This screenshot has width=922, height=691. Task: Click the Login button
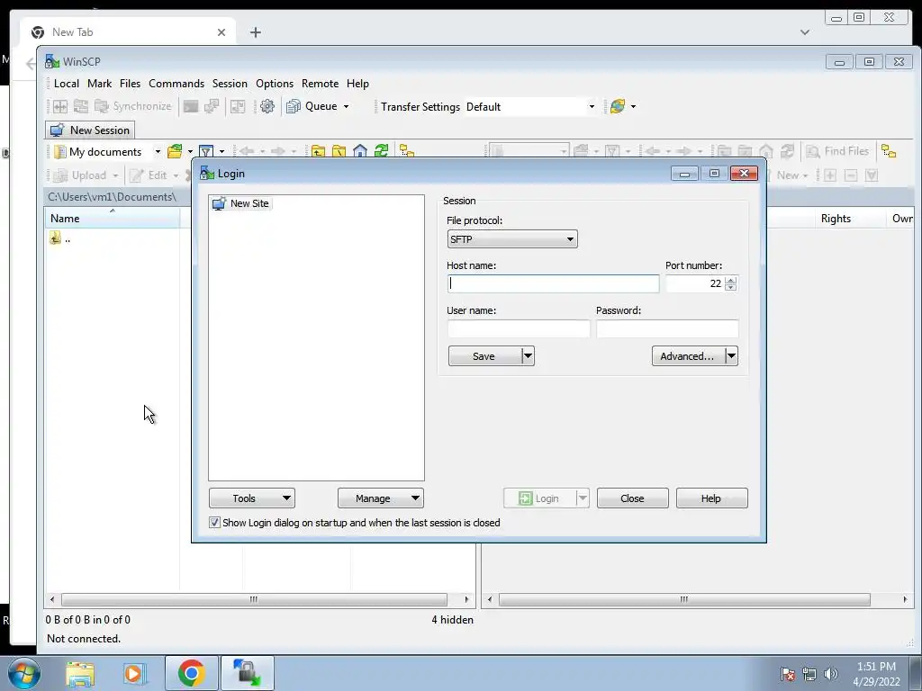click(x=539, y=498)
